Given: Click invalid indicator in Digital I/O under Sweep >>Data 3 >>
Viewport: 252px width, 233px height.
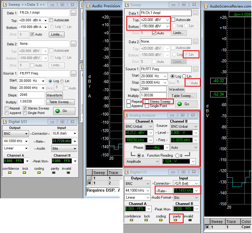Looking at the screenshot, I should point(68,173).
